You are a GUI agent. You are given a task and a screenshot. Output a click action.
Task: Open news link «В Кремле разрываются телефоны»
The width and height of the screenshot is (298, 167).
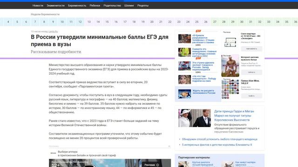click(203, 39)
